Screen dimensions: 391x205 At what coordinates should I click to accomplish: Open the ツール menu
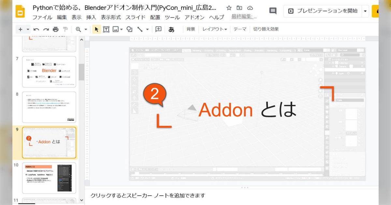tap(172, 18)
